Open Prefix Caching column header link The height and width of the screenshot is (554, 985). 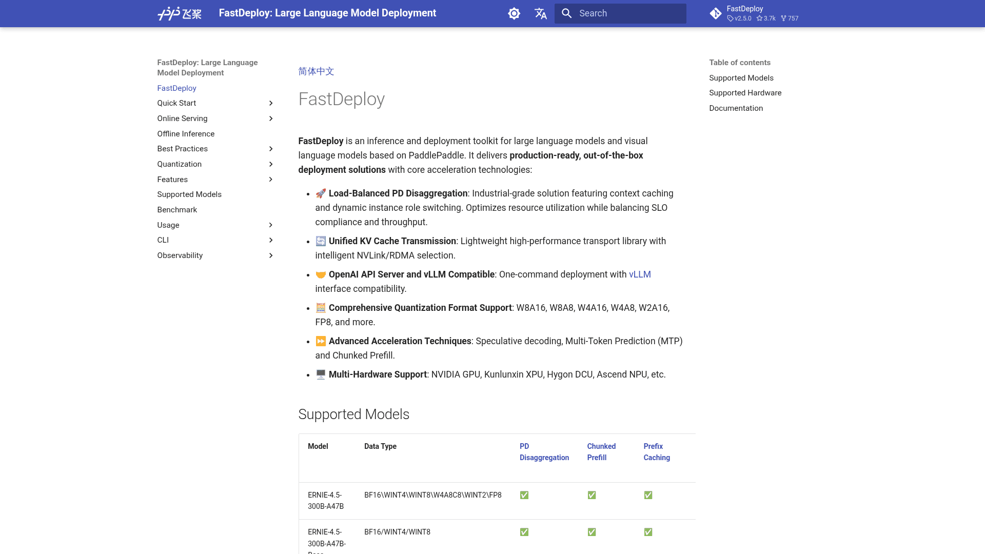click(x=657, y=452)
